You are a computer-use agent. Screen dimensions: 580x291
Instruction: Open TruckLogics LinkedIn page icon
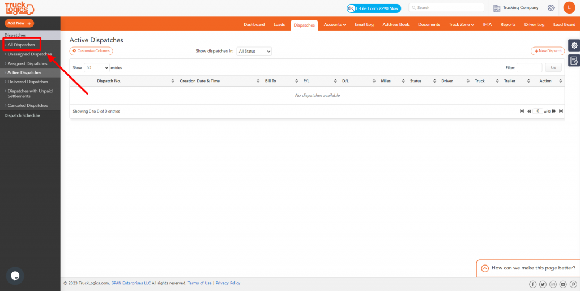click(553, 284)
